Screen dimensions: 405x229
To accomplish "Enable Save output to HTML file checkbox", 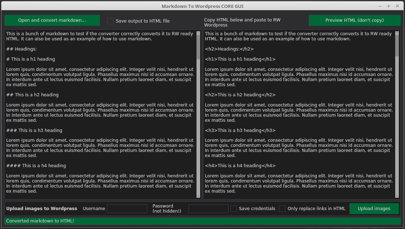I will coord(110,21).
